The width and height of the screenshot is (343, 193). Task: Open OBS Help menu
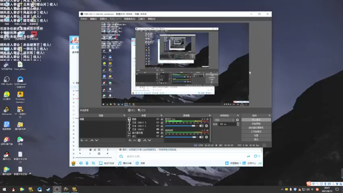point(151,19)
